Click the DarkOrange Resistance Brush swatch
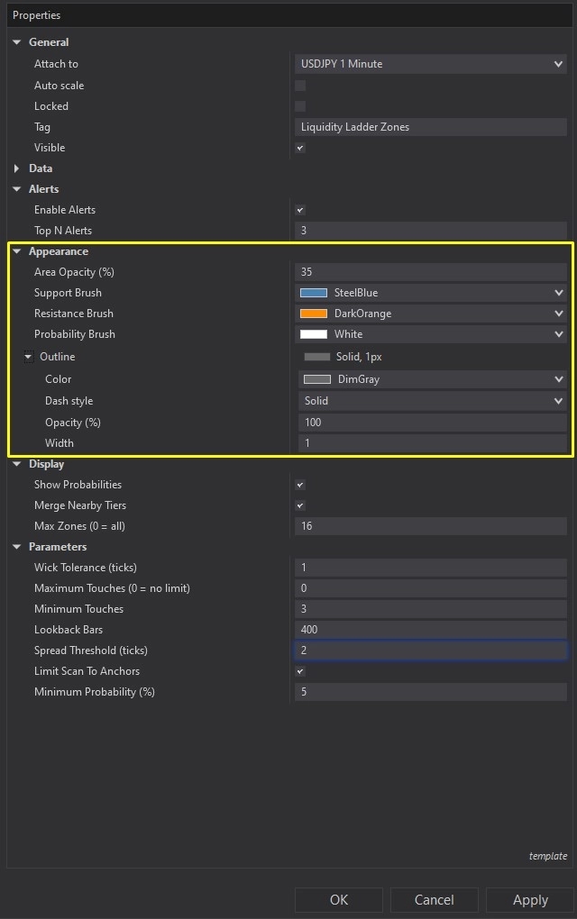Viewport: 577px width, 919px height. click(313, 314)
